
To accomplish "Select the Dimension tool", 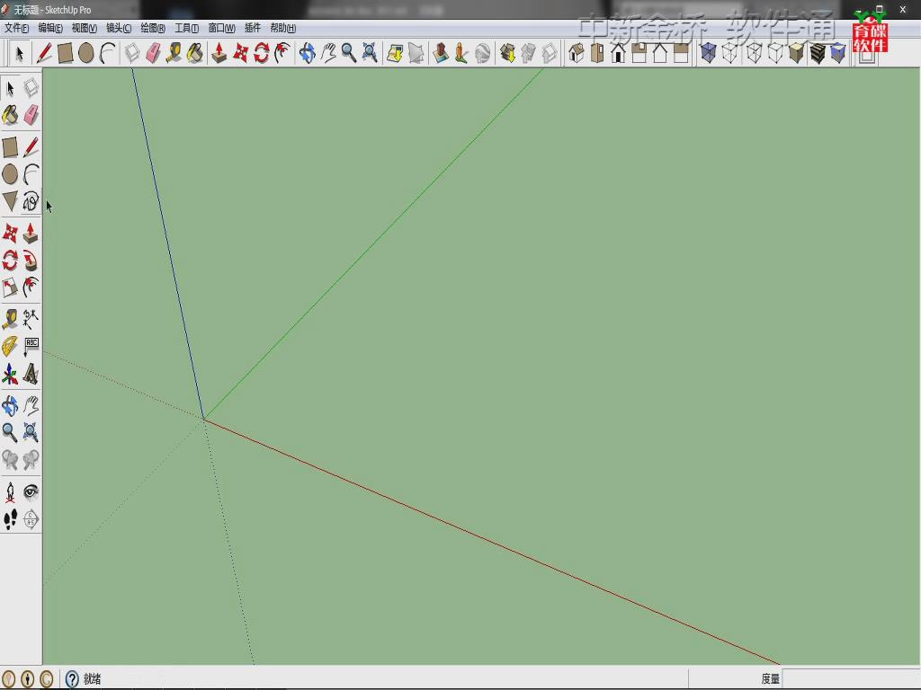I will [x=31, y=319].
